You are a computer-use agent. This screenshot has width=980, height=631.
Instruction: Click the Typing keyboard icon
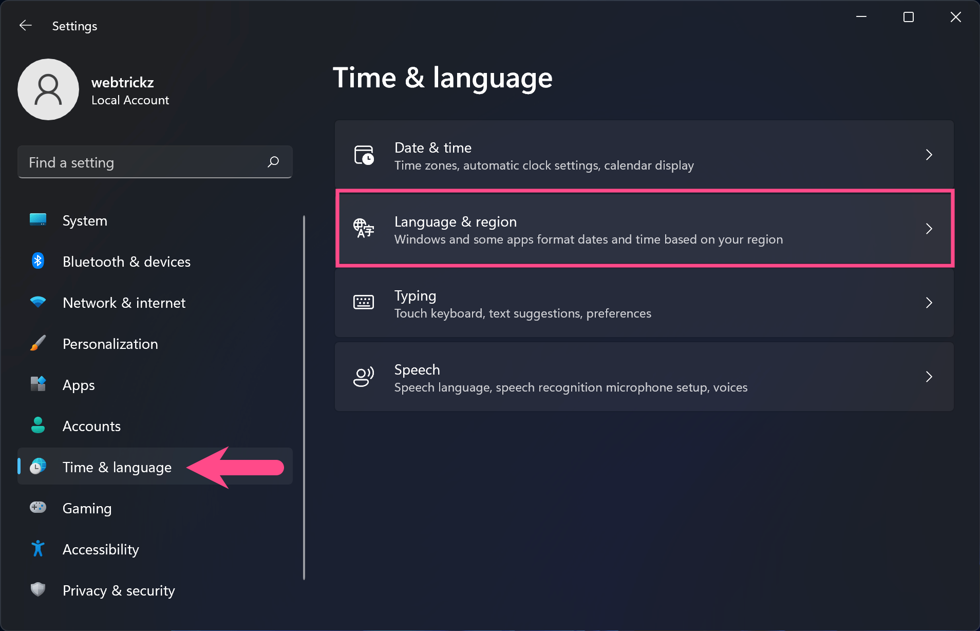pos(364,303)
